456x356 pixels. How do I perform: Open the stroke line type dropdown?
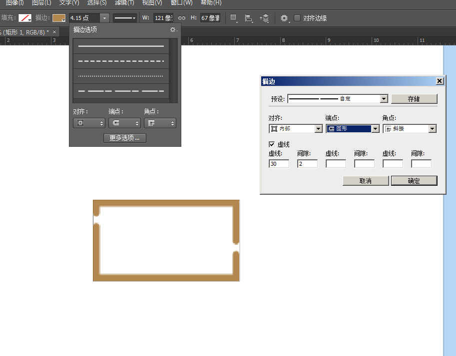tap(125, 18)
